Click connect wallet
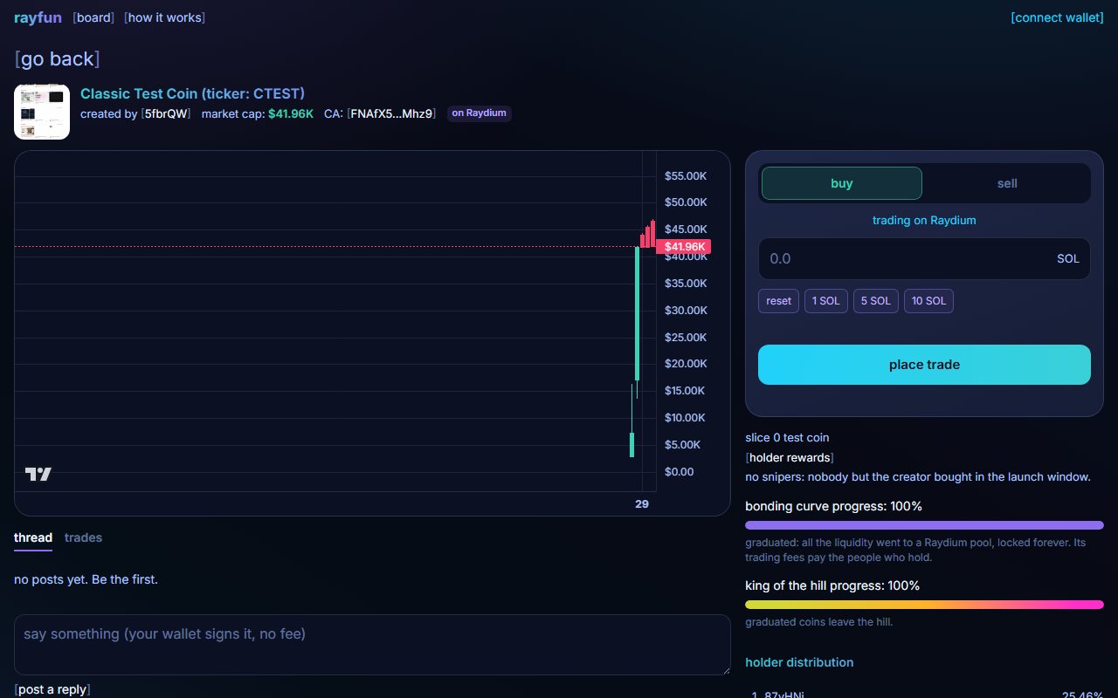This screenshot has width=1118, height=698. (1057, 17)
